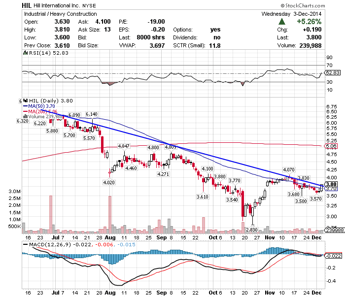Click the HIL ticker symbol
345x297 pixels.
(x=27, y=5)
